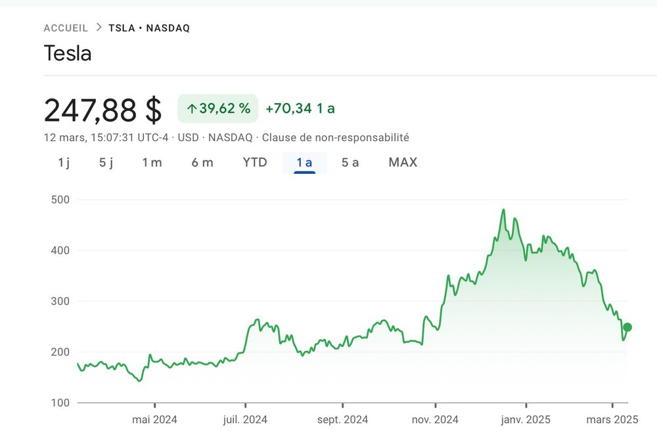Click the Tesla company heading
The image size is (657, 437).
pos(68,53)
